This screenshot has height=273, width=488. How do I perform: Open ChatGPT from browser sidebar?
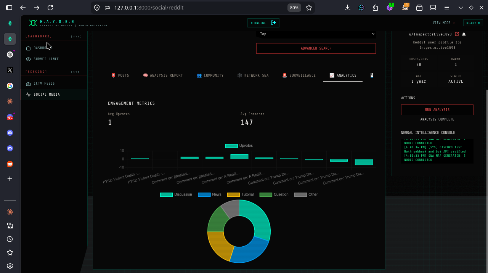10,55
